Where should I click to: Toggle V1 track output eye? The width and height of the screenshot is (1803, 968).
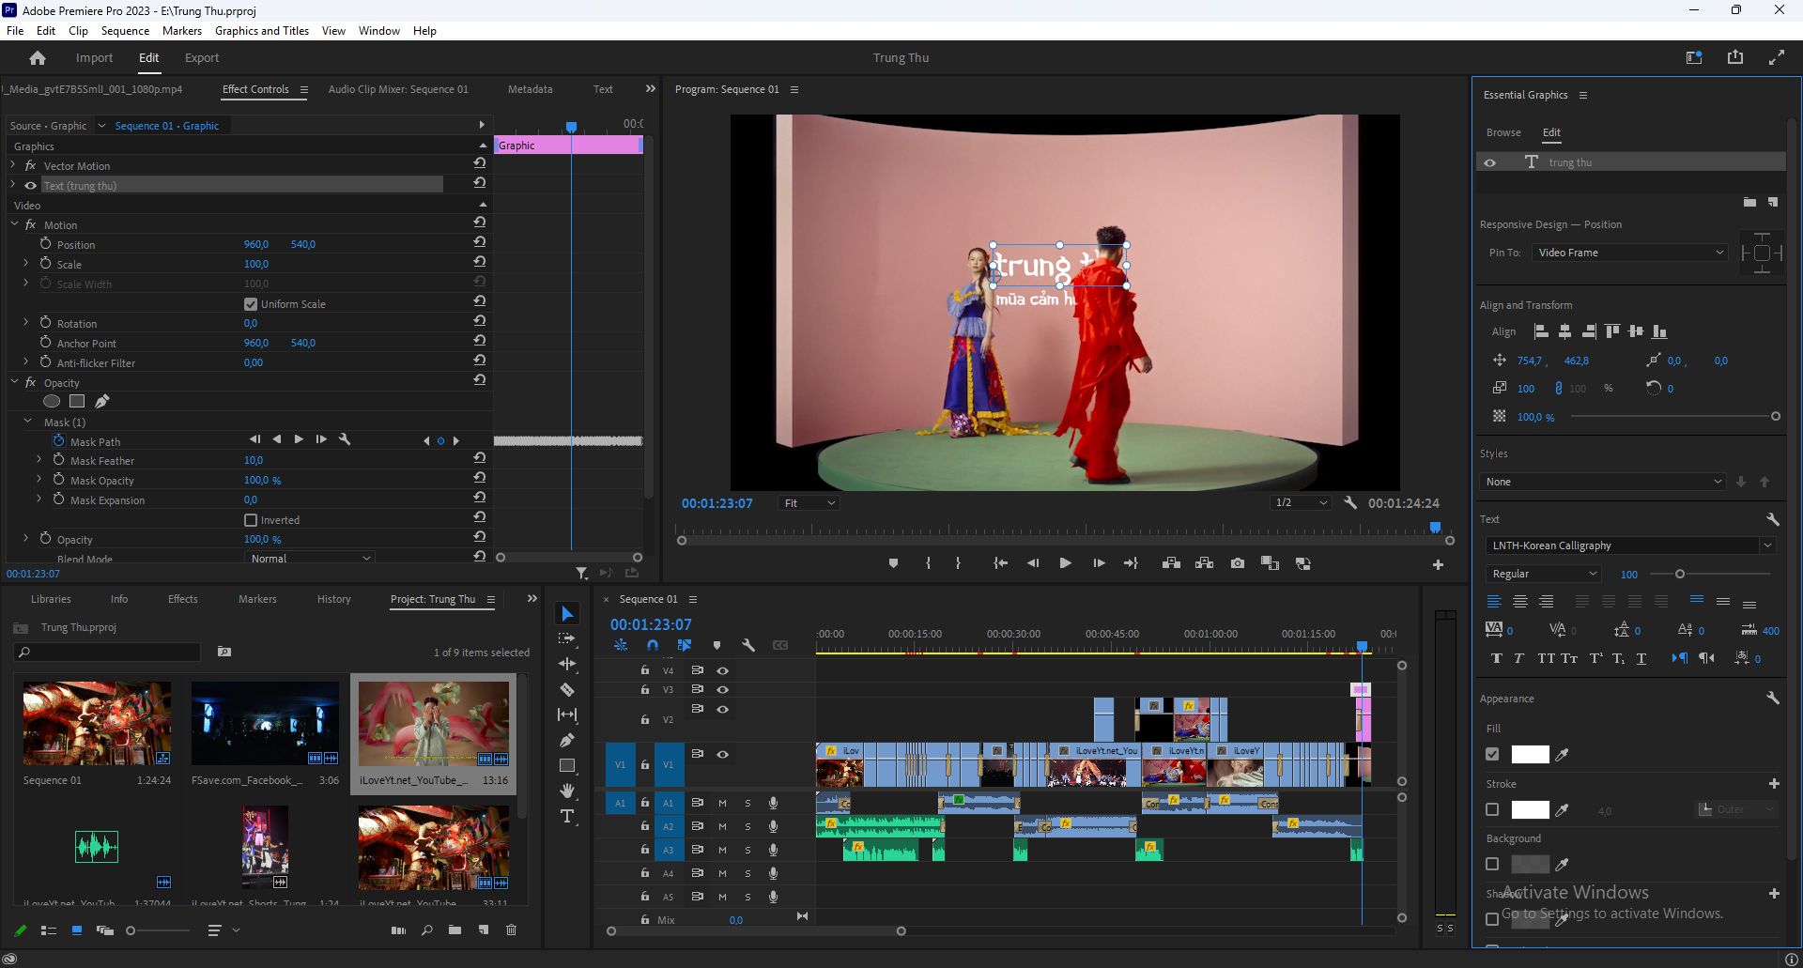723,754
